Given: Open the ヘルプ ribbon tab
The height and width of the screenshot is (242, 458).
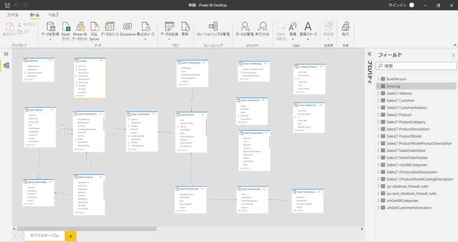Looking at the screenshot, I should coord(54,15).
